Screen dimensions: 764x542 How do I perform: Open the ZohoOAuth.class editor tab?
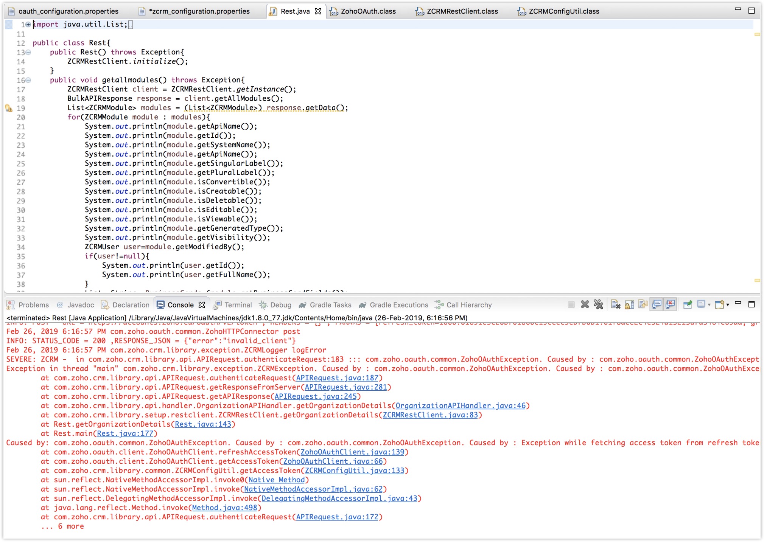point(363,11)
